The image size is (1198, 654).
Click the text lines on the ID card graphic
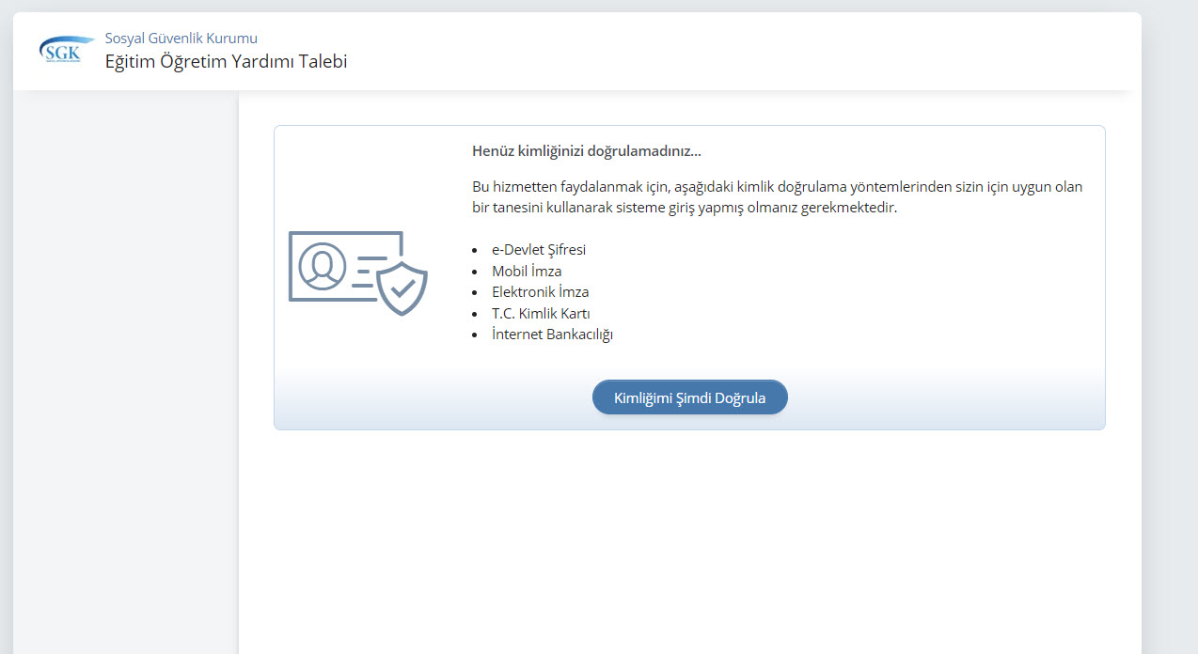(370, 269)
